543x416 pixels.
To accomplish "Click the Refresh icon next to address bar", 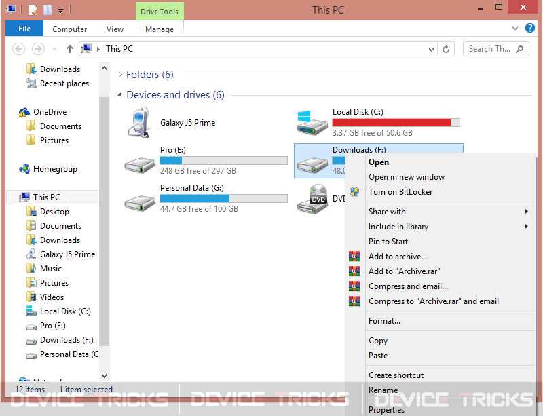I will tap(446, 49).
